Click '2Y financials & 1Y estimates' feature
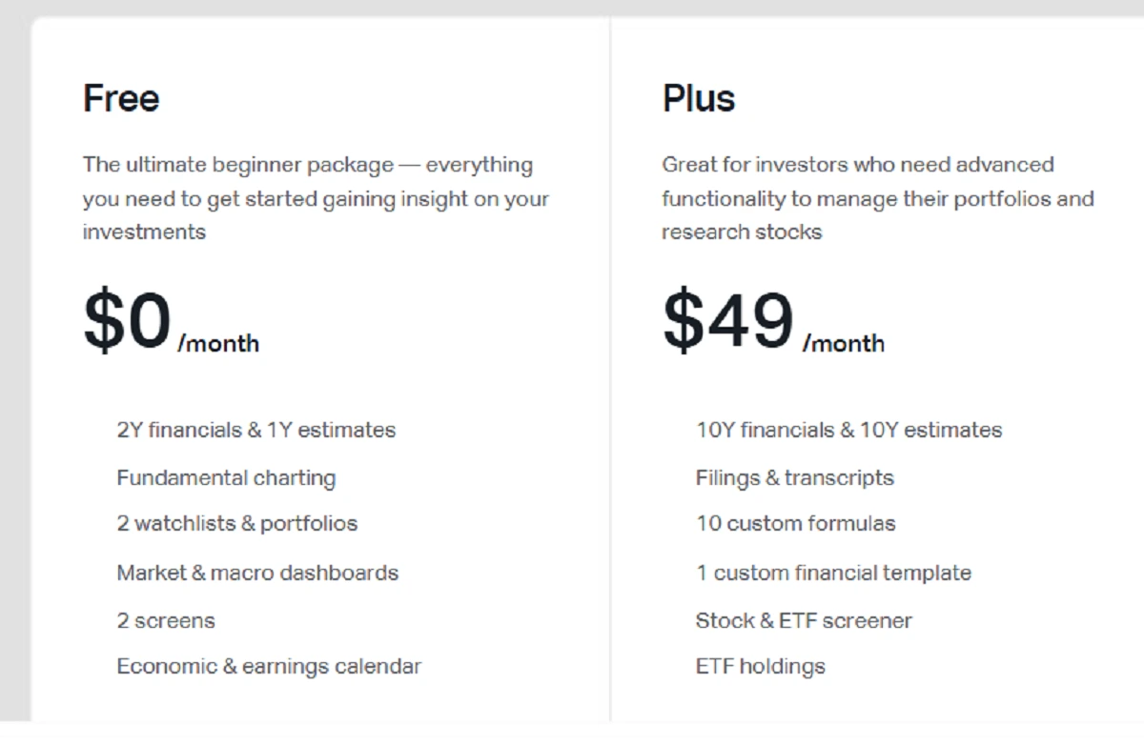1144x746 pixels. 255,430
